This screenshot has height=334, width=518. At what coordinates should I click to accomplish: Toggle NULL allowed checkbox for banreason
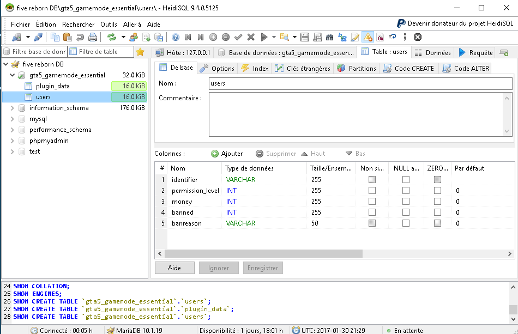click(406, 223)
